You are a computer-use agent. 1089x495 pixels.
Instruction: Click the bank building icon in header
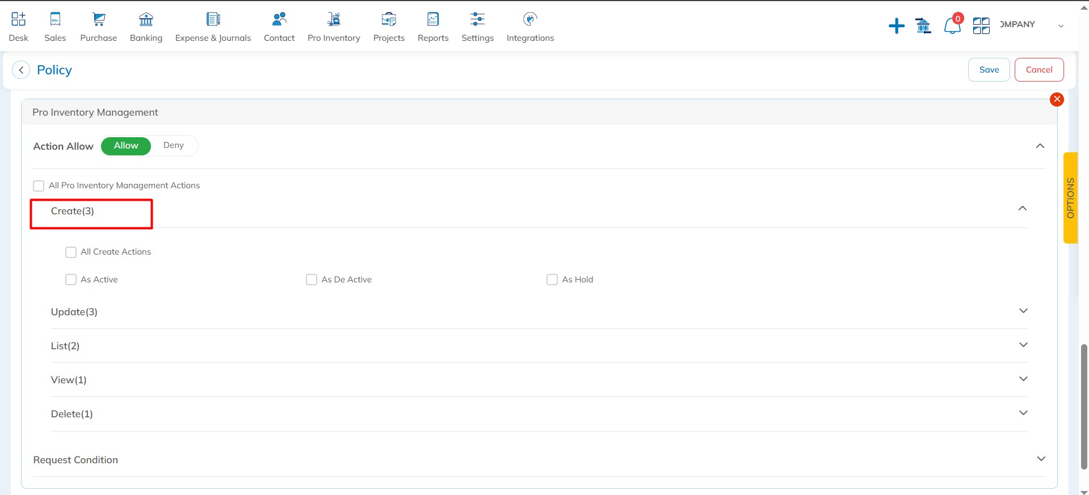pyautogui.click(x=923, y=26)
